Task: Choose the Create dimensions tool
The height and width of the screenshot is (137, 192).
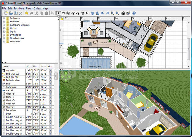Action: (x=83, y=13)
